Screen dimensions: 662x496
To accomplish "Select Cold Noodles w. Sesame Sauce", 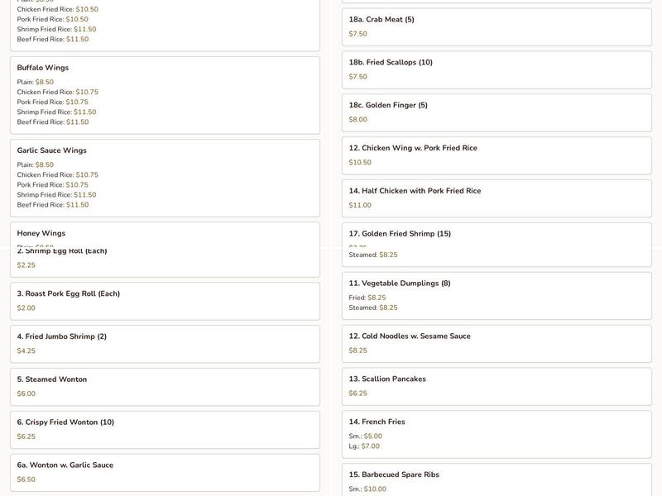I will [x=496, y=343].
